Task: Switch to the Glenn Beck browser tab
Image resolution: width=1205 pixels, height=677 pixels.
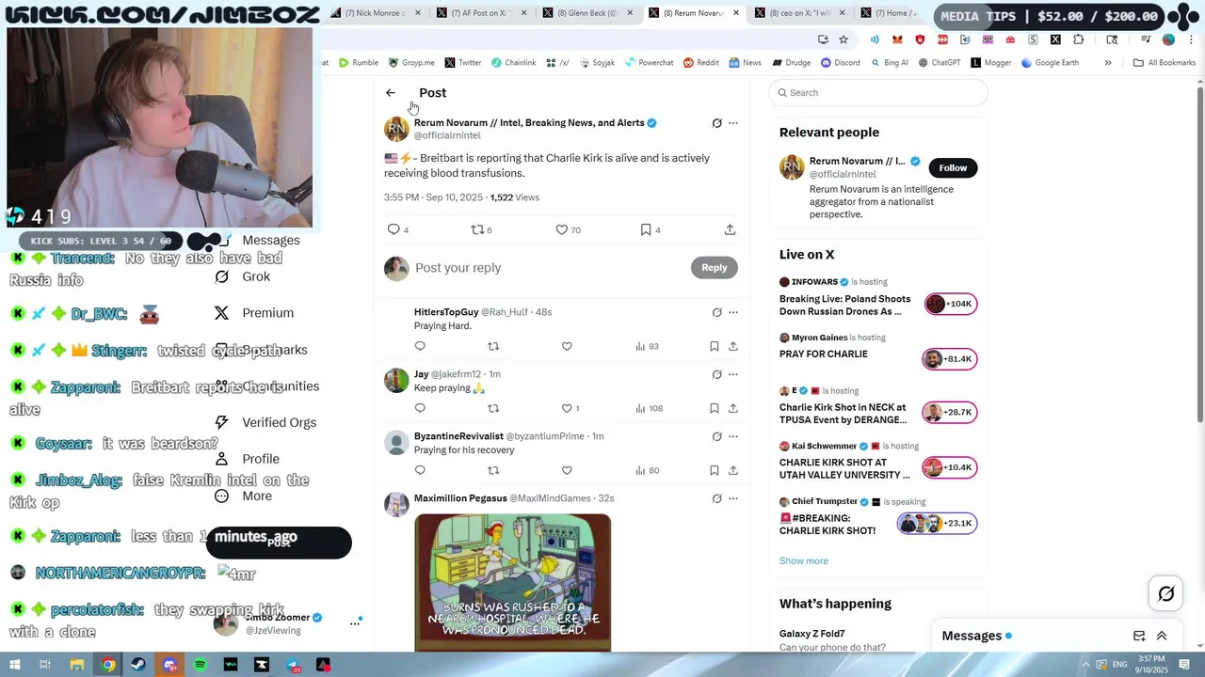Action: (586, 13)
